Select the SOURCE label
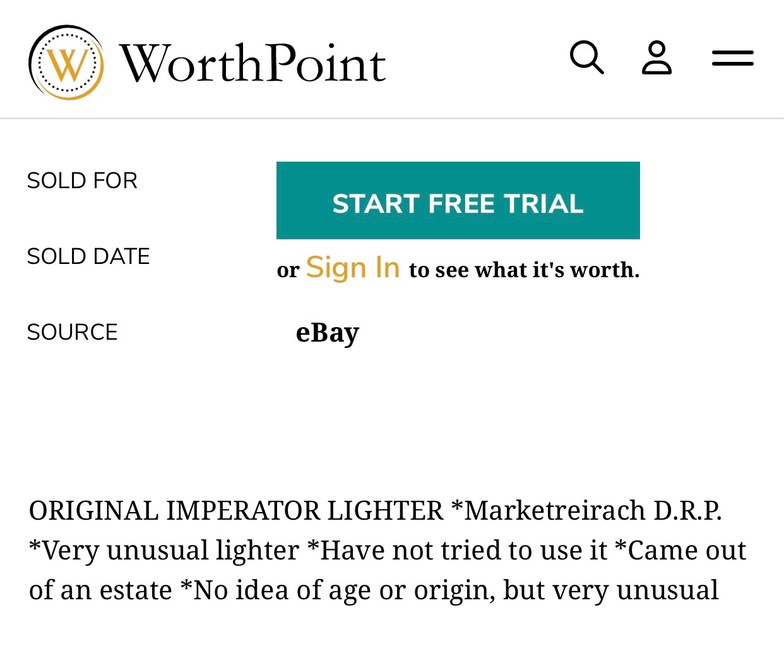 click(73, 332)
